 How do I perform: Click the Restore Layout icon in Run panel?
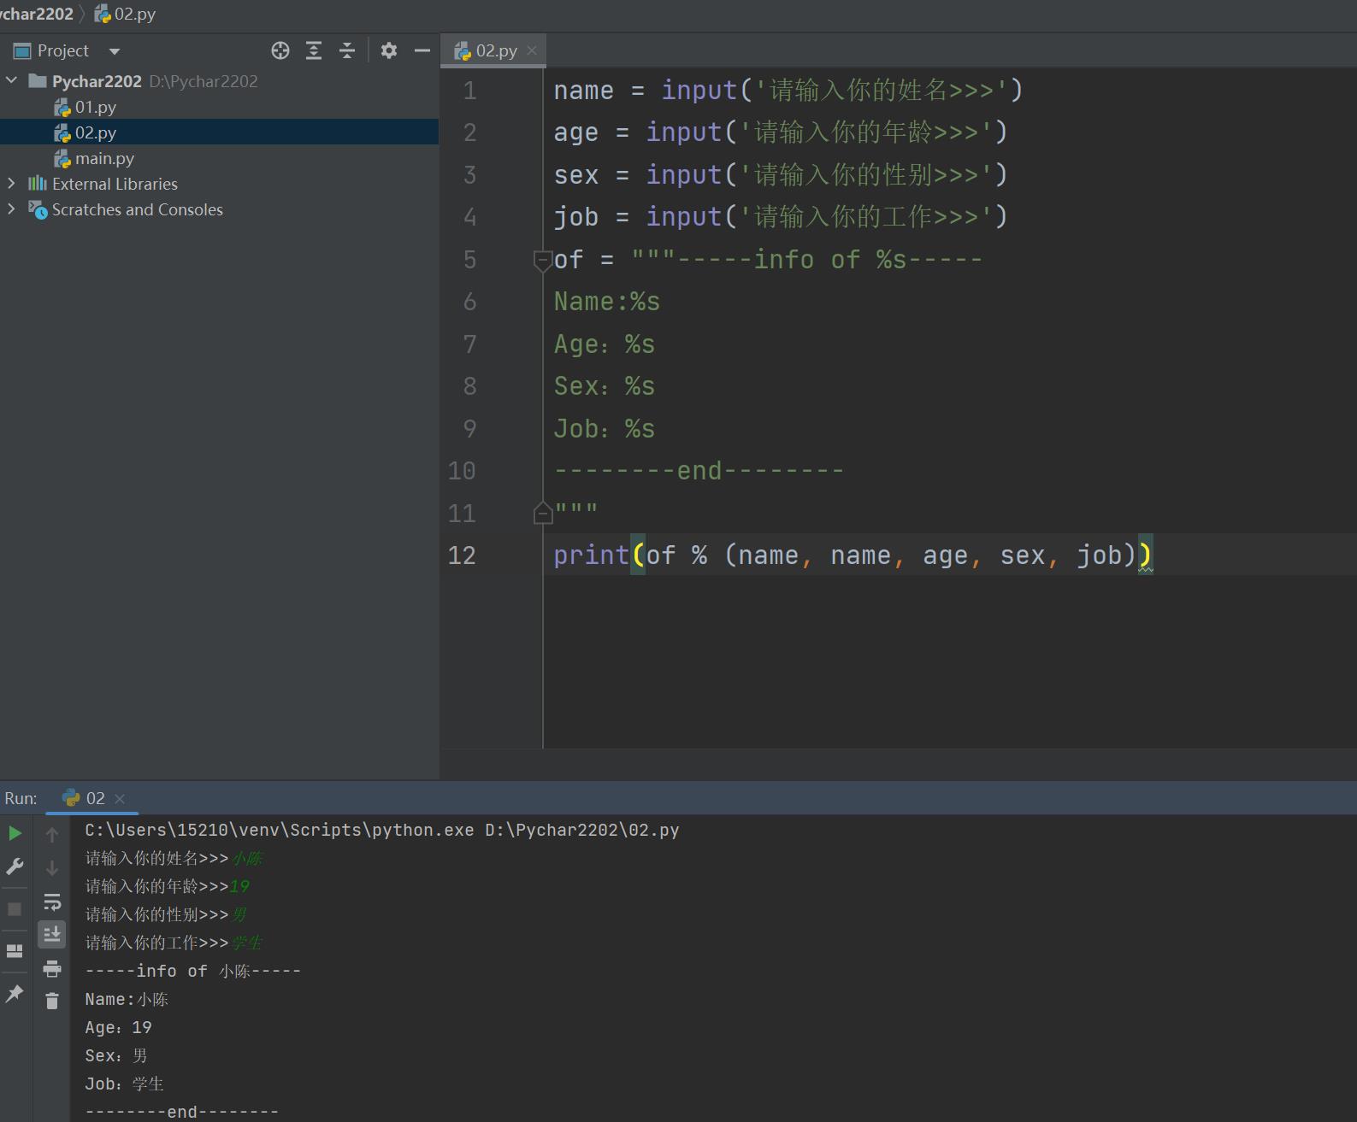pos(15,951)
